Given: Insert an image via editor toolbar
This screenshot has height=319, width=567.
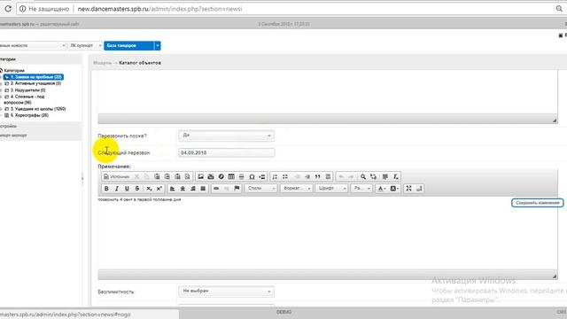Looking at the screenshot, I should click(201, 176).
